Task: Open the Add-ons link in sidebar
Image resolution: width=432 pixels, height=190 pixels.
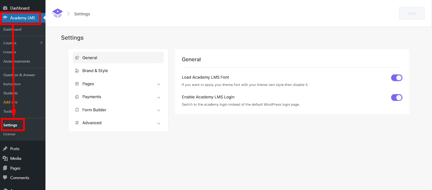Action: pyautogui.click(x=10, y=102)
